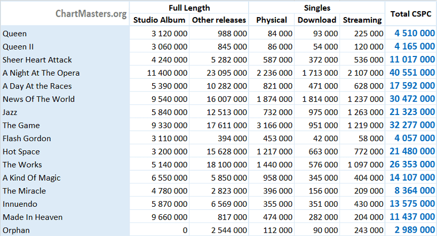Select the Sheer Heart Attack row label
Viewport: 437px width, 236px height.
coord(37,60)
